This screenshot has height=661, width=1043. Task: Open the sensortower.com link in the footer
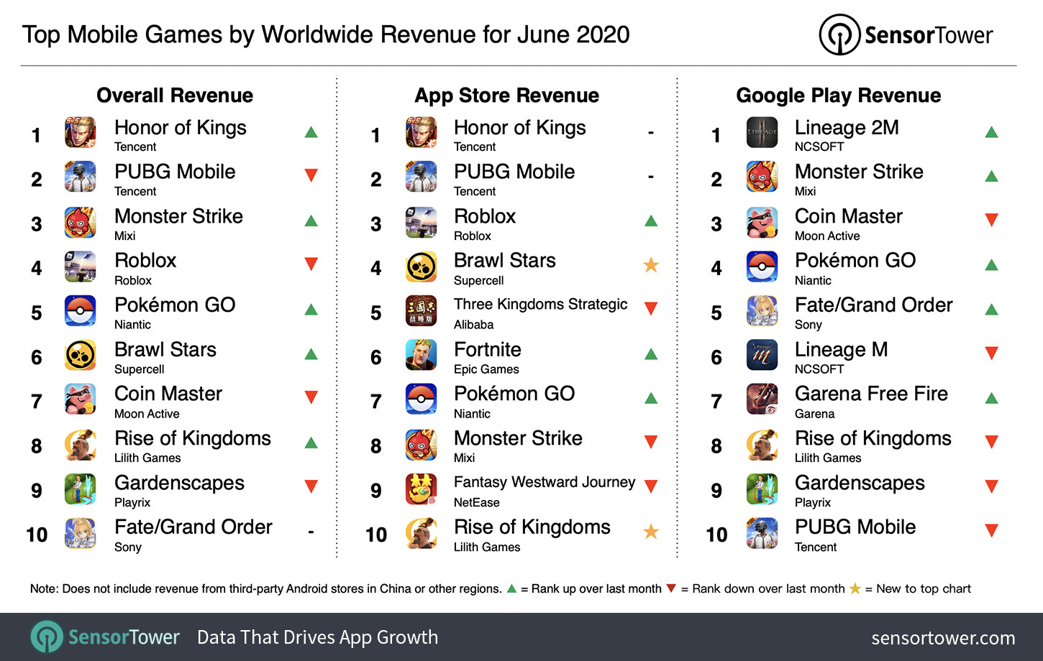[943, 638]
